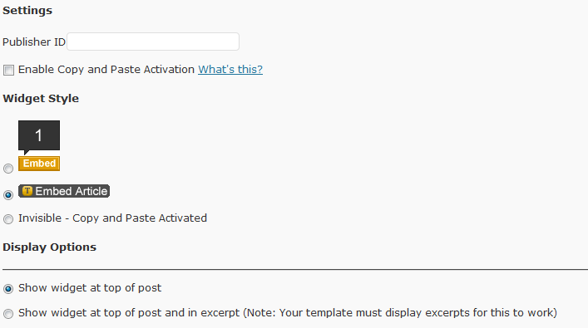Click the orange Embed button preview

[x=39, y=164]
